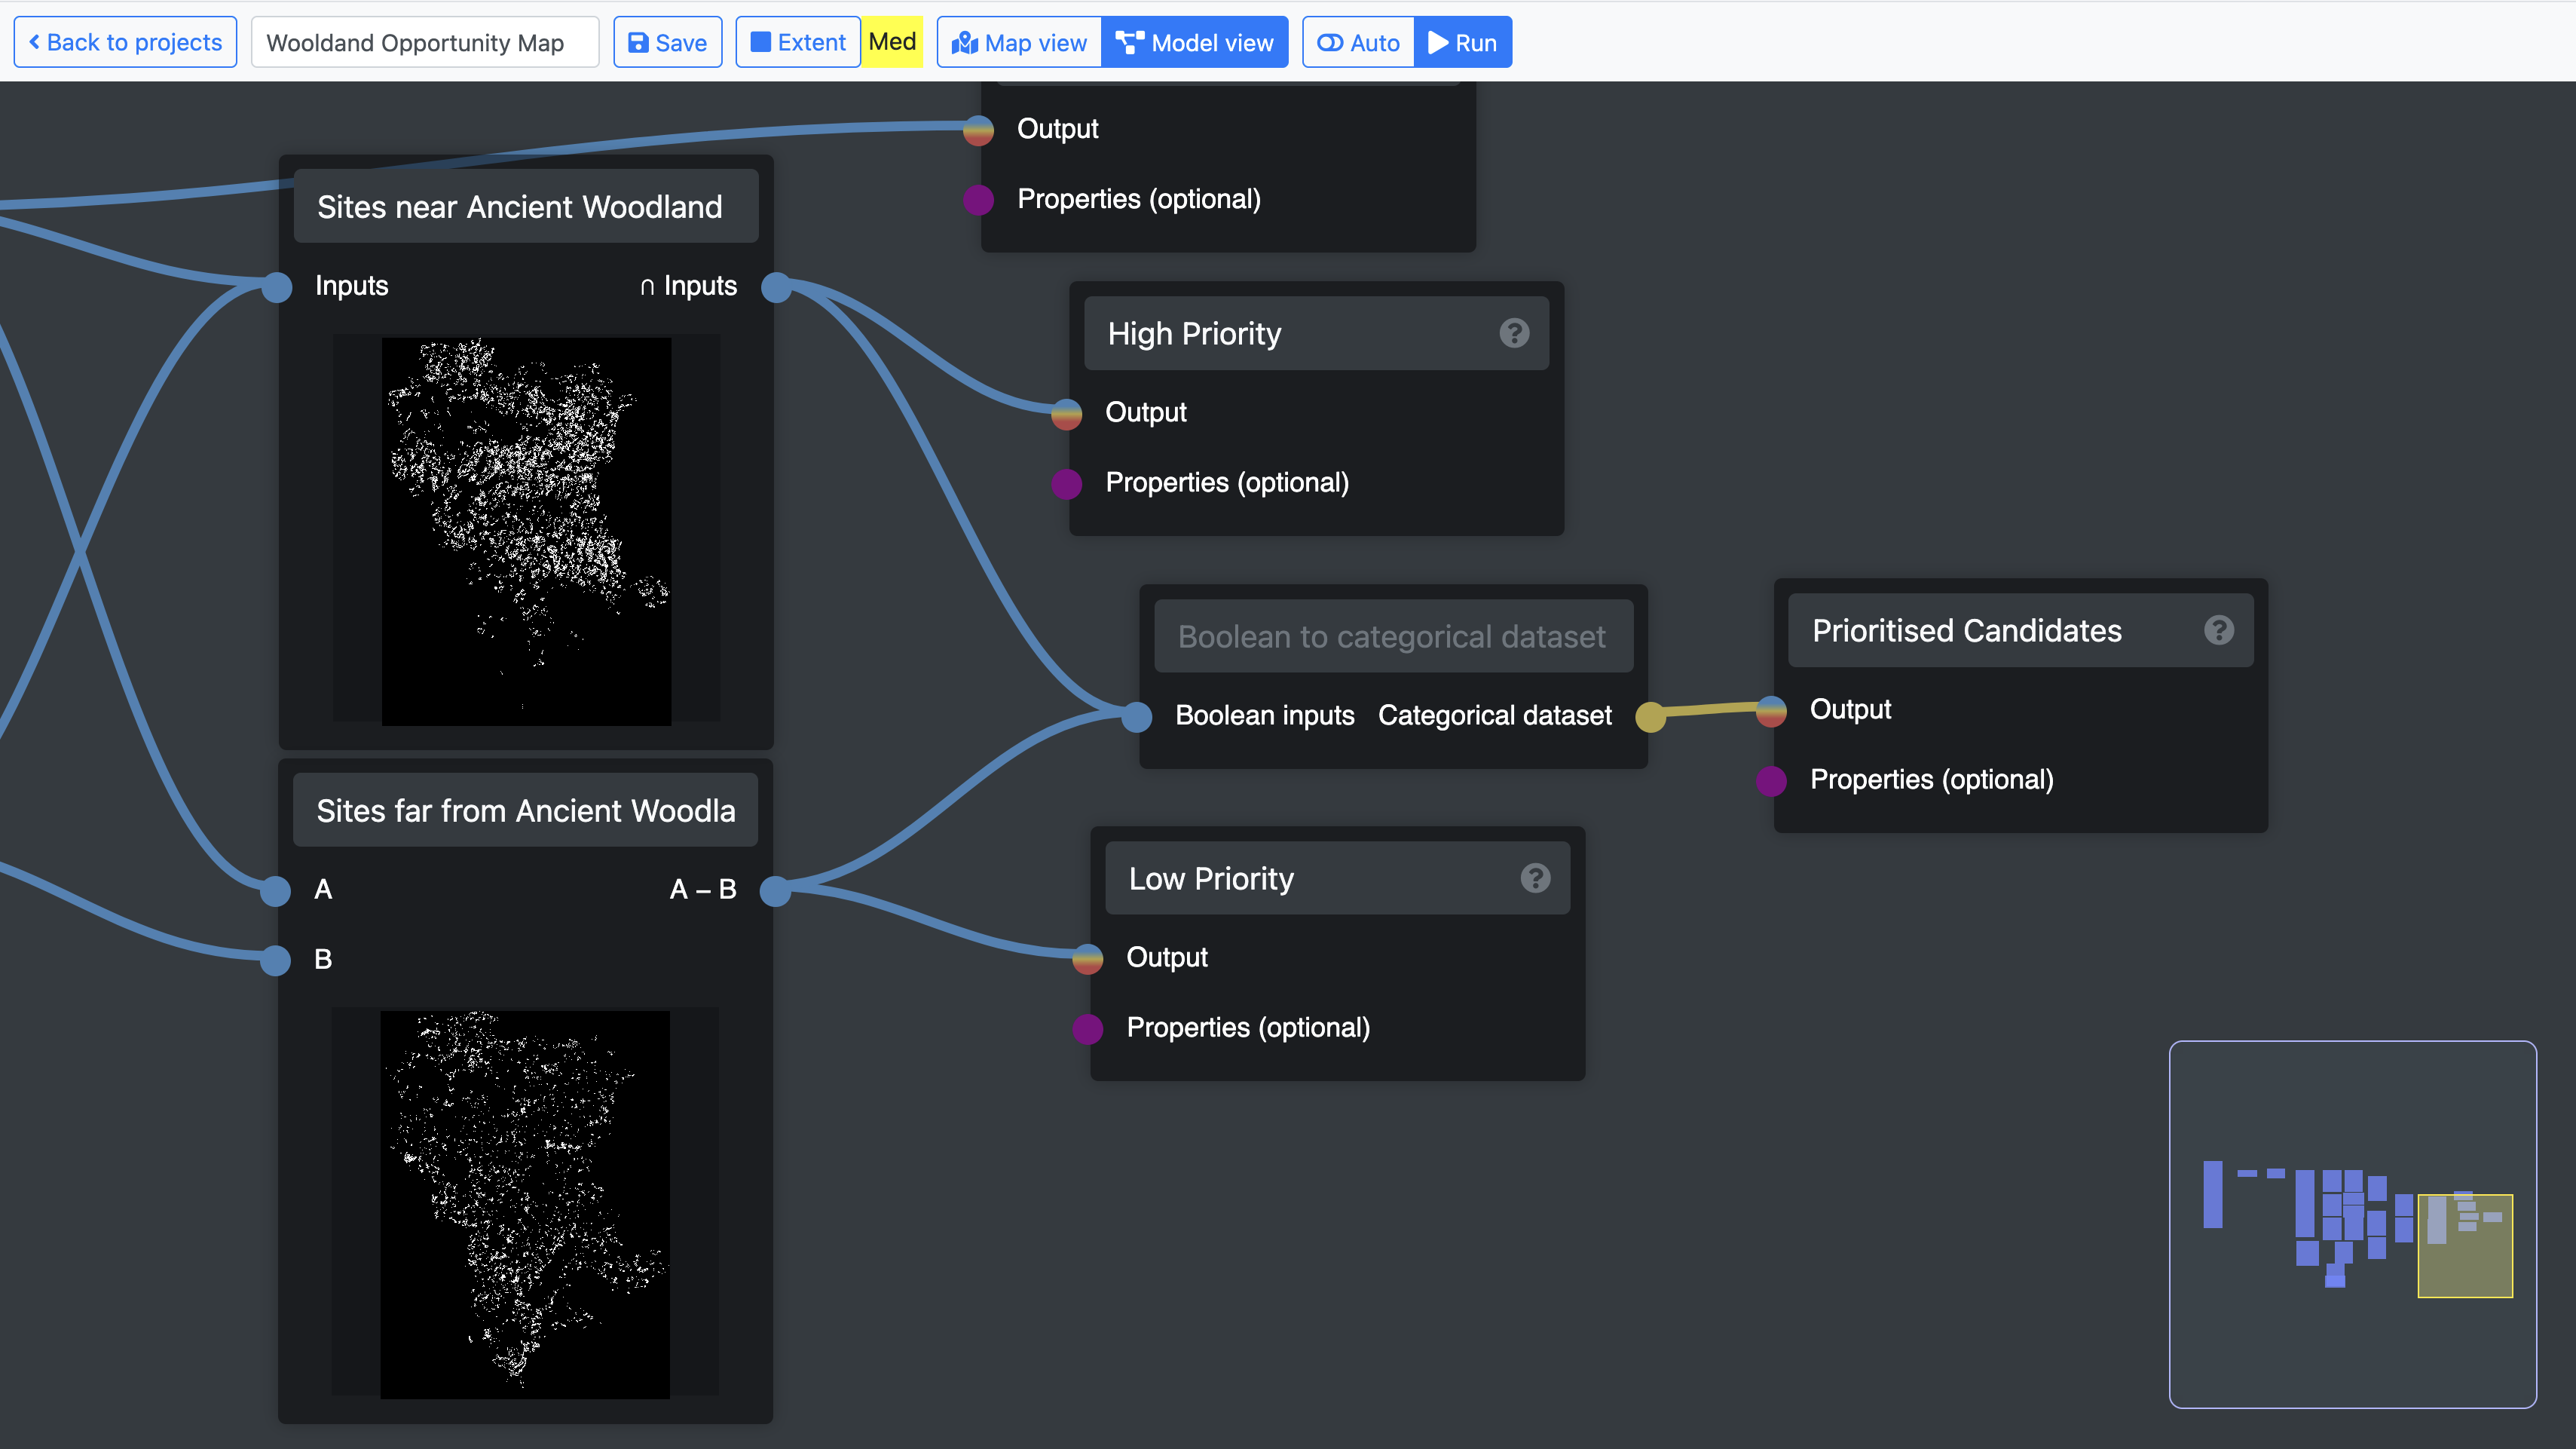Click the Low Priority Output multicolor socket
The width and height of the screenshot is (2576, 1449).
[1088, 958]
